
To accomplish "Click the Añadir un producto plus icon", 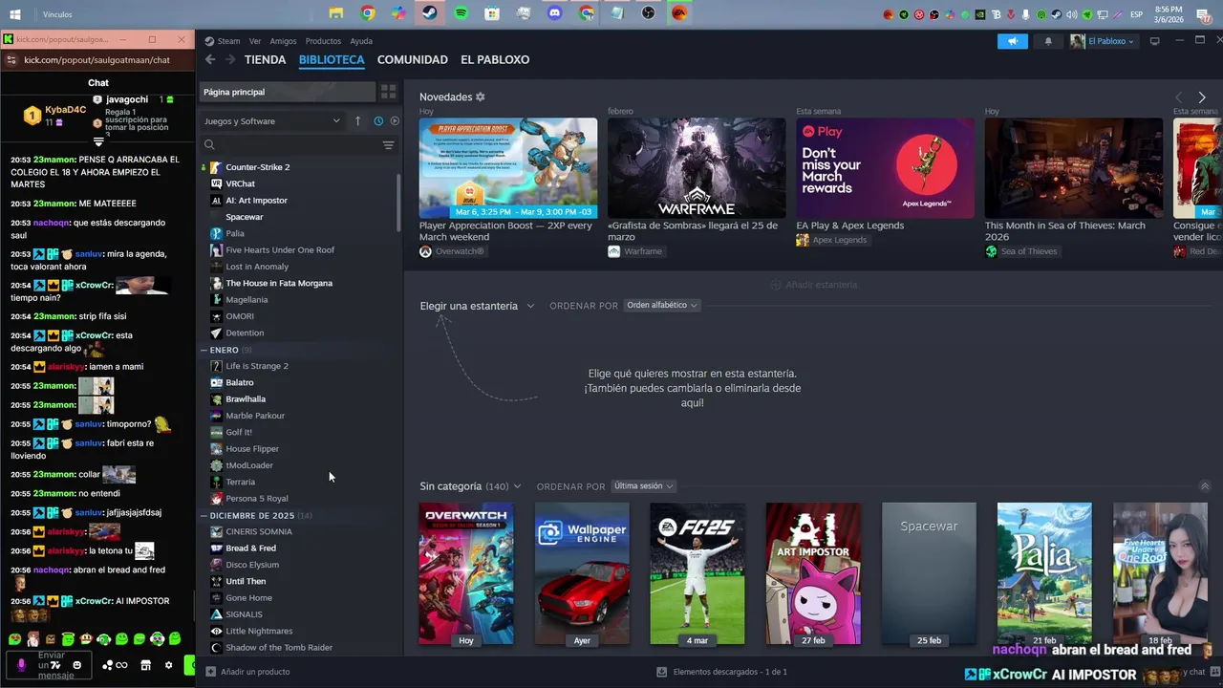I will click(x=211, y=672).
